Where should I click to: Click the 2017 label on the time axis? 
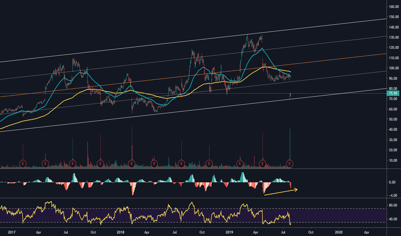(x=12, y=232)
